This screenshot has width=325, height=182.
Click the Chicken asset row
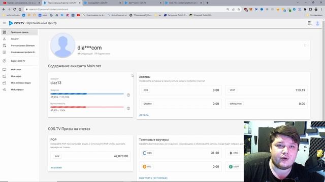180,104
